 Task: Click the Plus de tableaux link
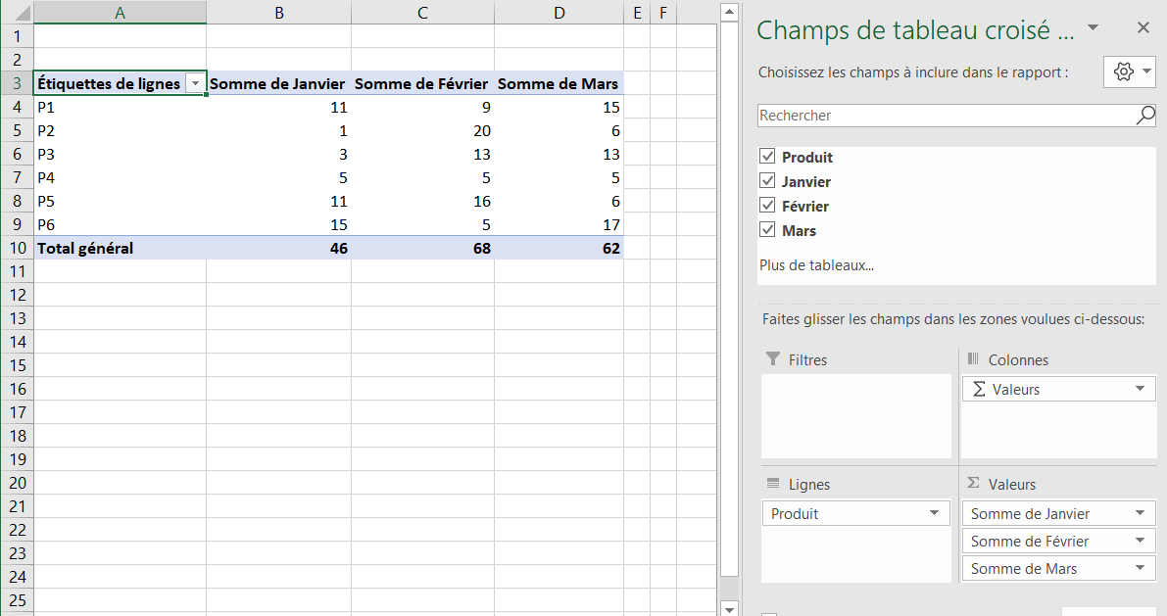[816, 264]
